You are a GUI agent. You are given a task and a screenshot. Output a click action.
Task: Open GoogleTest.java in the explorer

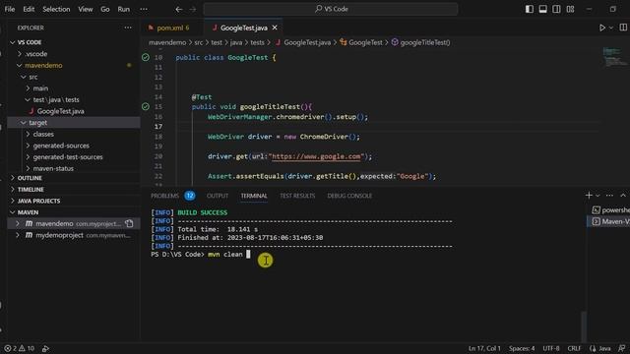click(74, 111)
